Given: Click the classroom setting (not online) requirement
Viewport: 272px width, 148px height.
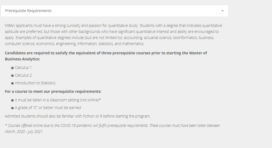Looking at the screenshot, I should pos(58,100).
